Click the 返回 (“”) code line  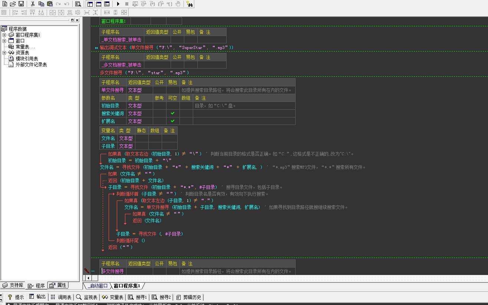120,247
